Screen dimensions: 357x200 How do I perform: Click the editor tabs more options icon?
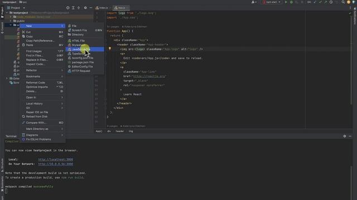pos(350,8)
